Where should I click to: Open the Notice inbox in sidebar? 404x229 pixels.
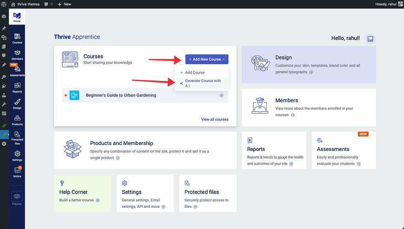(x=17, y=172)
